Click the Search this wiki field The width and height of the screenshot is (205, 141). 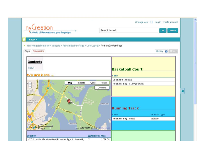pyautogui.click(x=129, y=30)
